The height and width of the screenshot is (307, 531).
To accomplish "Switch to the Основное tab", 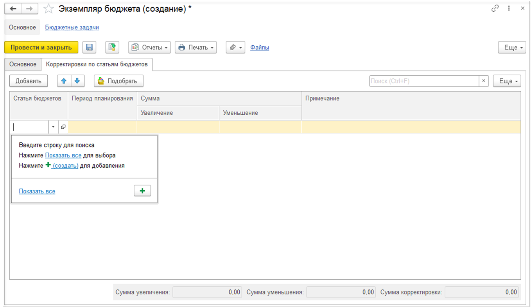I will pyautogui.click(x=23, y=64).
